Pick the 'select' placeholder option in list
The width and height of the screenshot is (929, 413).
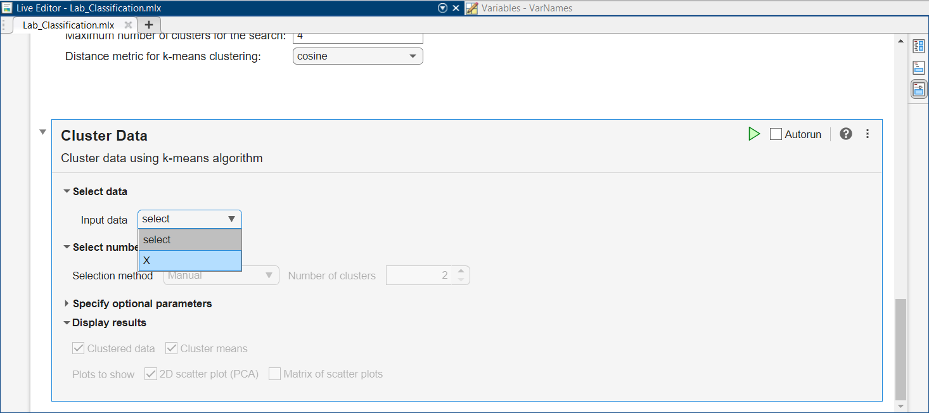tap(189, 239)
